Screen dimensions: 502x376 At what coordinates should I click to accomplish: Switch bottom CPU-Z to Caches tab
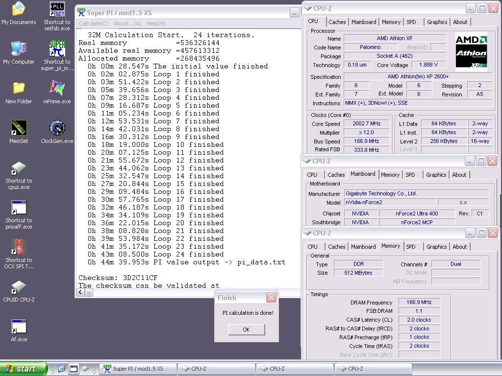pyautogui.click(x=337, y=247)
